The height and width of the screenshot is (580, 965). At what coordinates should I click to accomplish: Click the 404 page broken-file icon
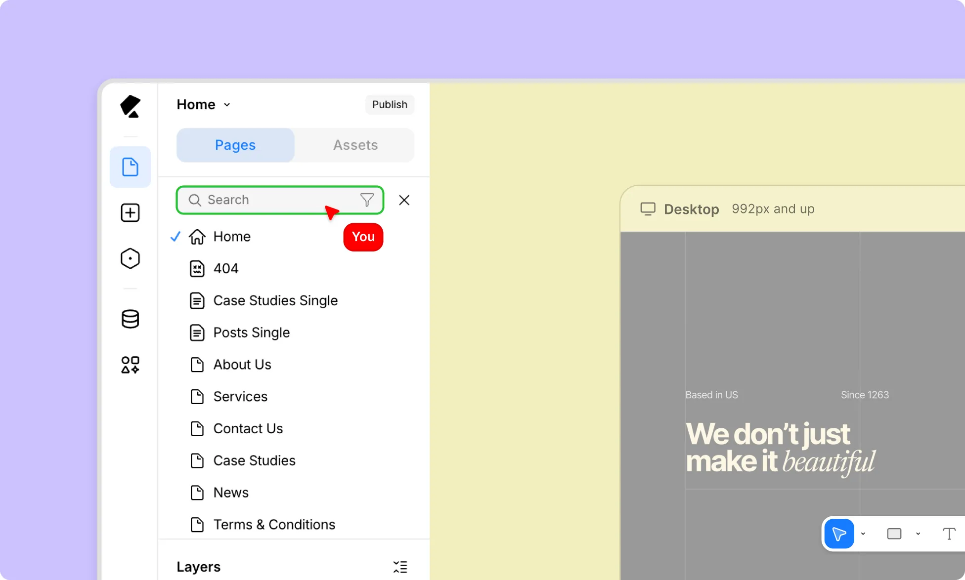197,269
